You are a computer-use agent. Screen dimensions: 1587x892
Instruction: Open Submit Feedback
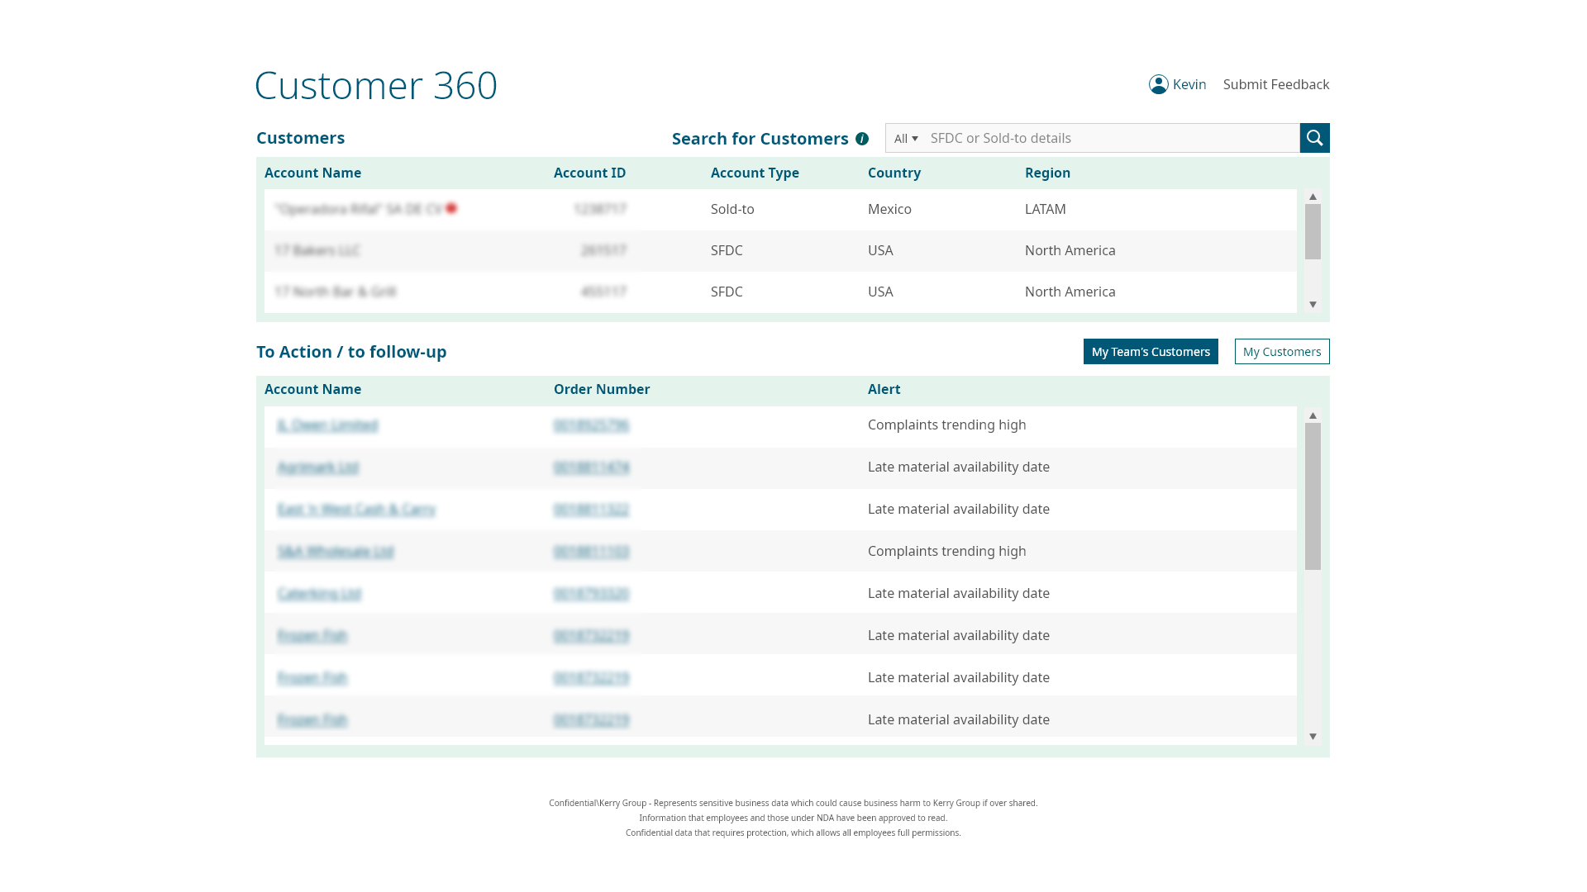point(1276,84)
